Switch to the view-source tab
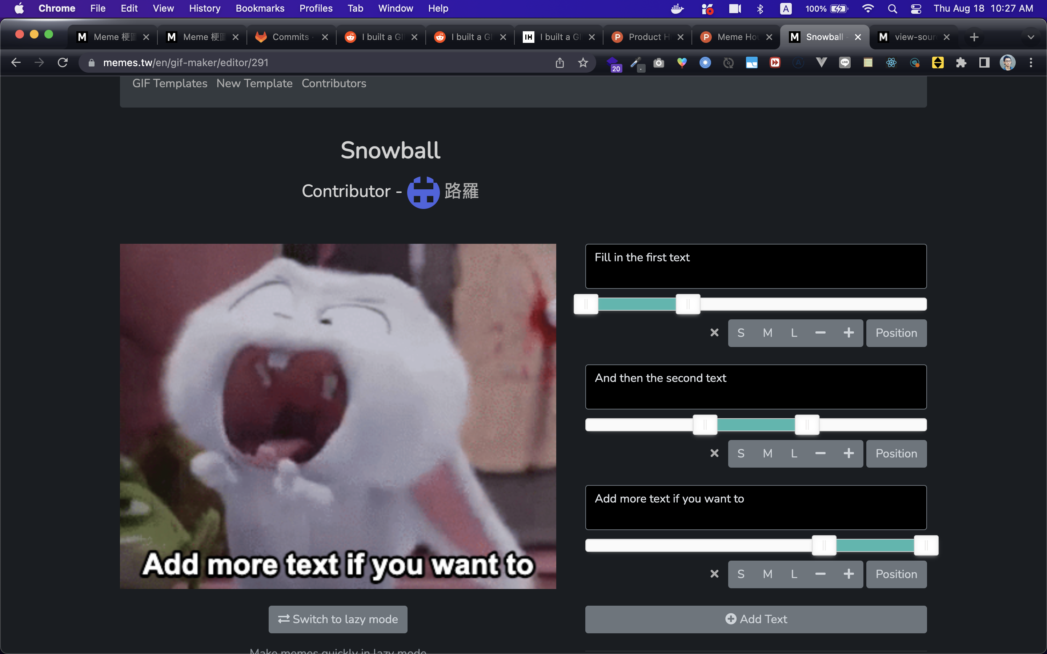This screenshot has width=1047, height=654. [913, 37]
